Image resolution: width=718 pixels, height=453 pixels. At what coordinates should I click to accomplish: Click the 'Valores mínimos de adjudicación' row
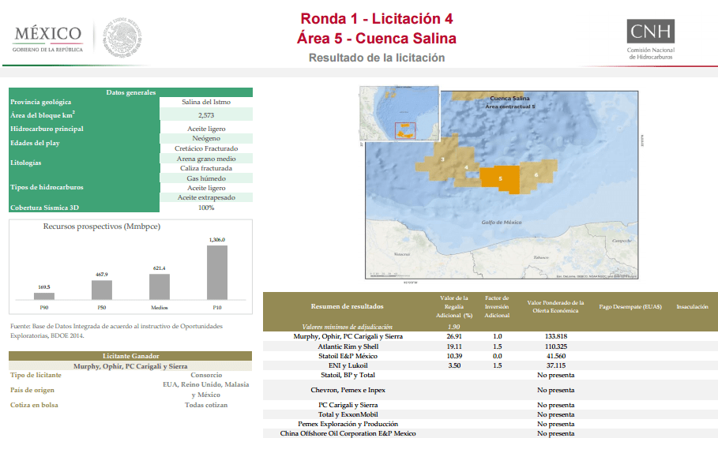click(x=491, y=327)
